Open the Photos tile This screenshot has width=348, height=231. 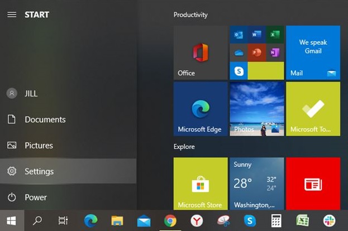pos(257,109)
